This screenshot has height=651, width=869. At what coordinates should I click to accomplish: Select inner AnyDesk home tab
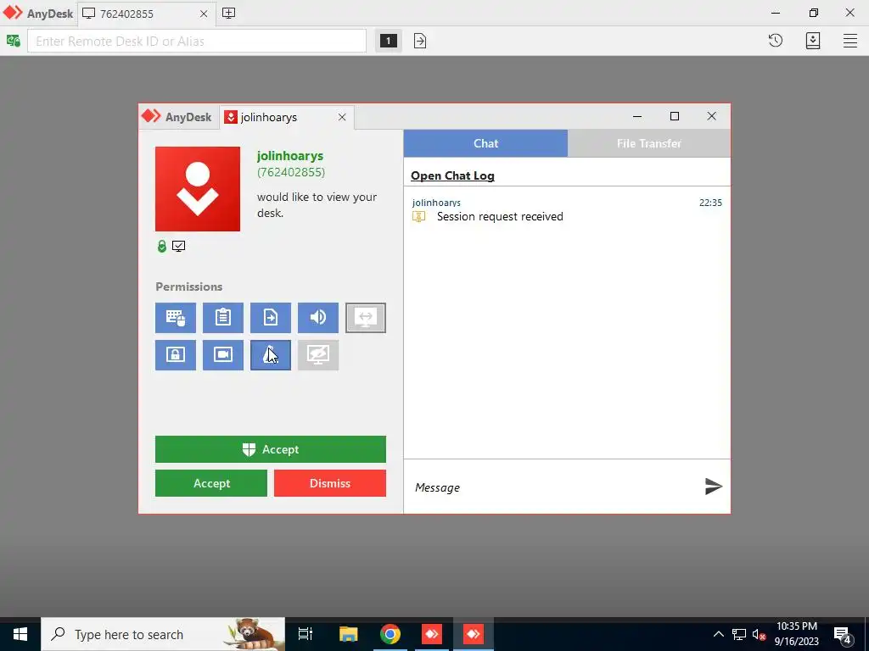177,117
